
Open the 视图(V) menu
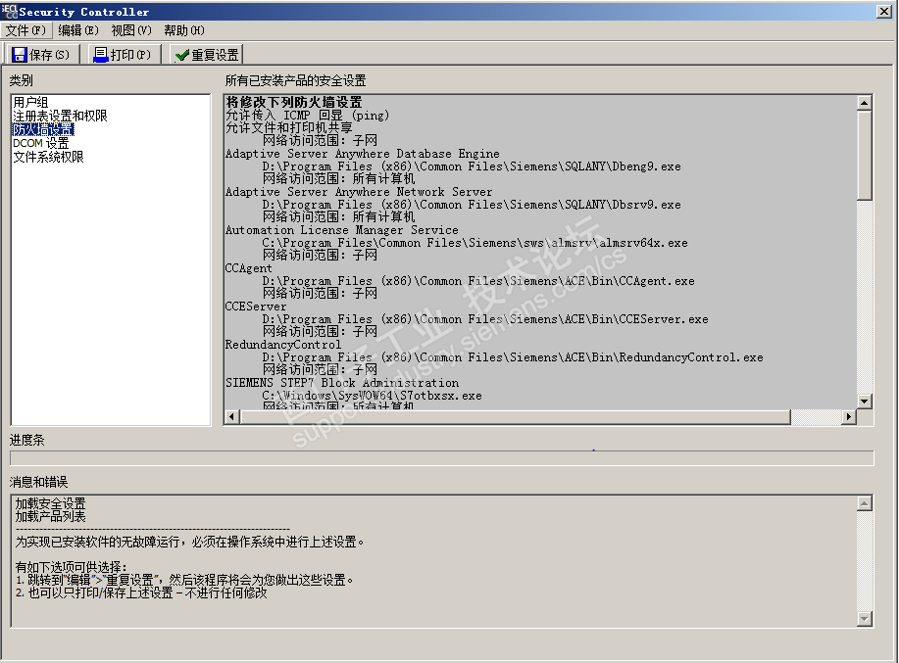click(131, 30)
